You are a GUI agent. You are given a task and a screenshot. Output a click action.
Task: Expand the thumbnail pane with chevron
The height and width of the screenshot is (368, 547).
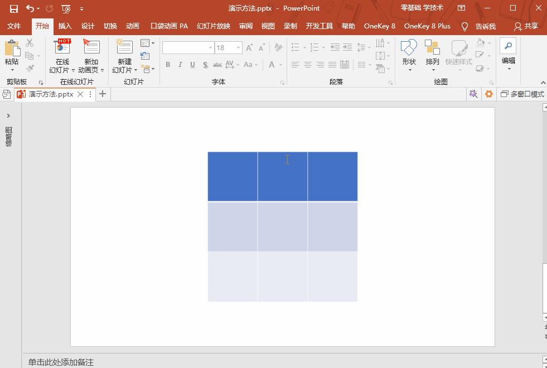(x=8, y=116)
